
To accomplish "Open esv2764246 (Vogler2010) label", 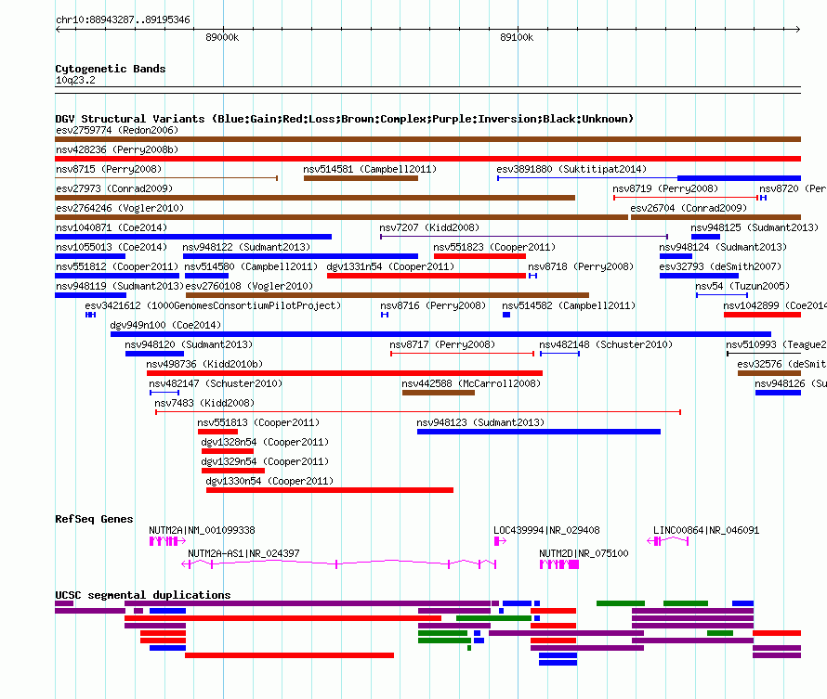I will click(x=120, y=208).
